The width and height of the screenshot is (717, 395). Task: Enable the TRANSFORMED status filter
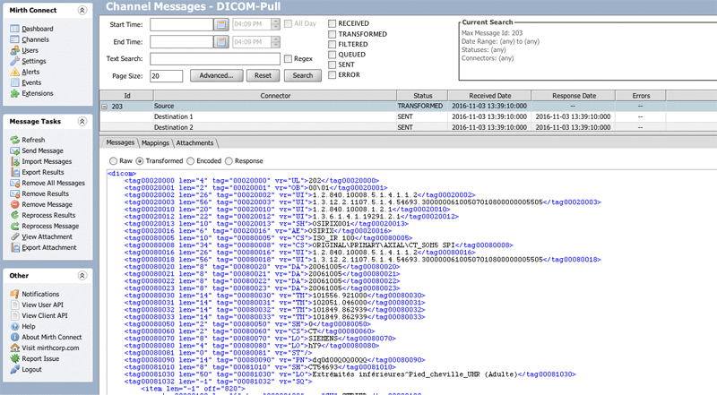333,34
